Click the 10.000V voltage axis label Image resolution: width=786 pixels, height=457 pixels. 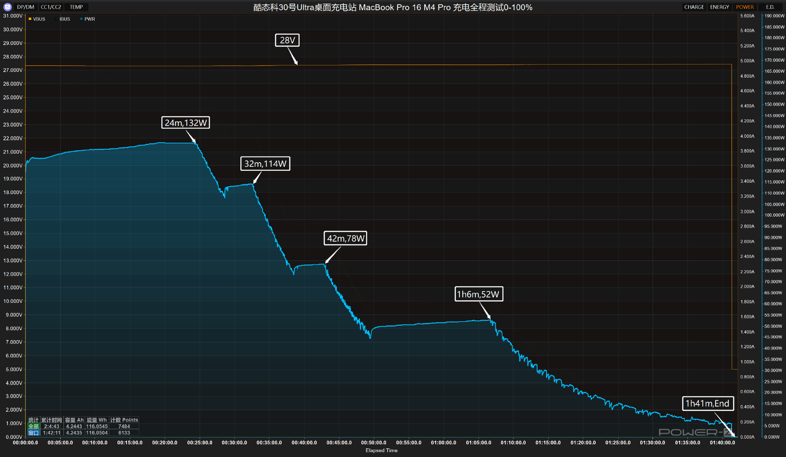point(13,301)
